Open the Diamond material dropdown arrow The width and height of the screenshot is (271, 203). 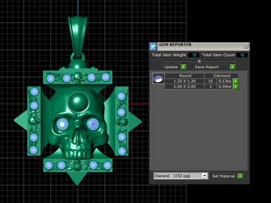pos(204,176)
